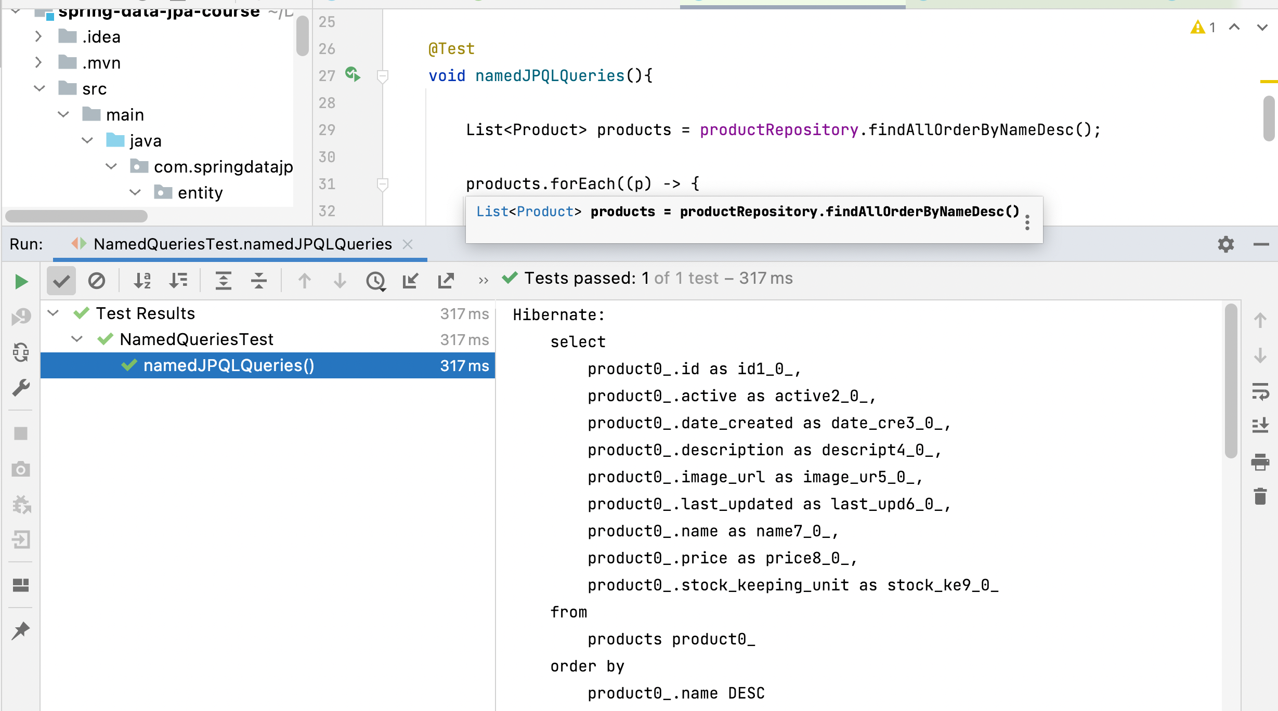The image size is (1278, 711).
Task: Export test results icon
Action: tap(446, 281)
